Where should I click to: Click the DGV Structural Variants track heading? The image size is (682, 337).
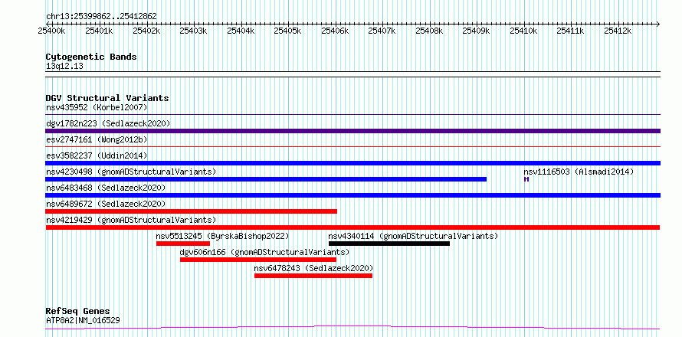pyautogui.click(x=107, y=98)
